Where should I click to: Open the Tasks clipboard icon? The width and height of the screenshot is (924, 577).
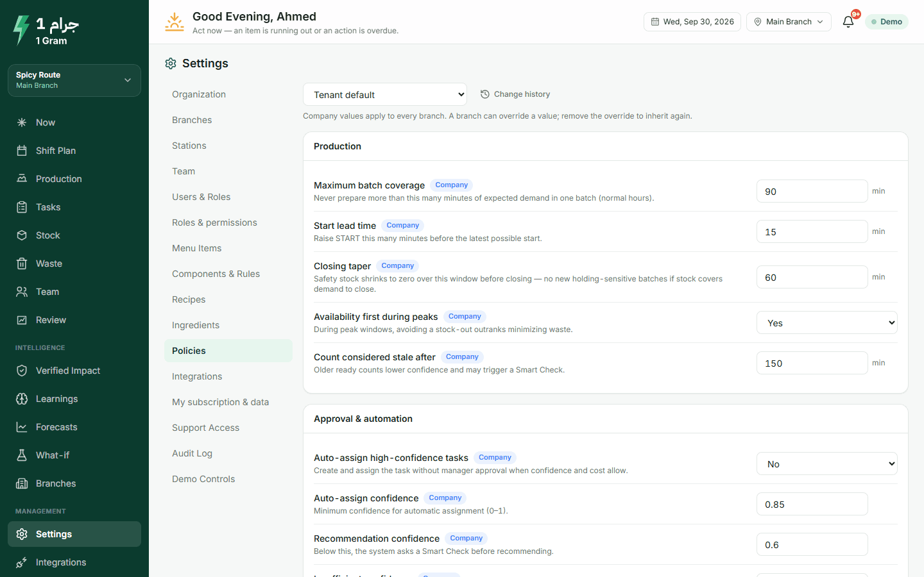click(22, 207)
